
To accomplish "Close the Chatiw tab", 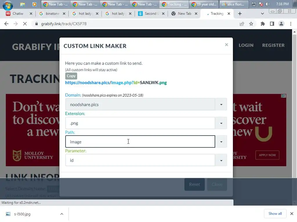I will tap(31, 14).
